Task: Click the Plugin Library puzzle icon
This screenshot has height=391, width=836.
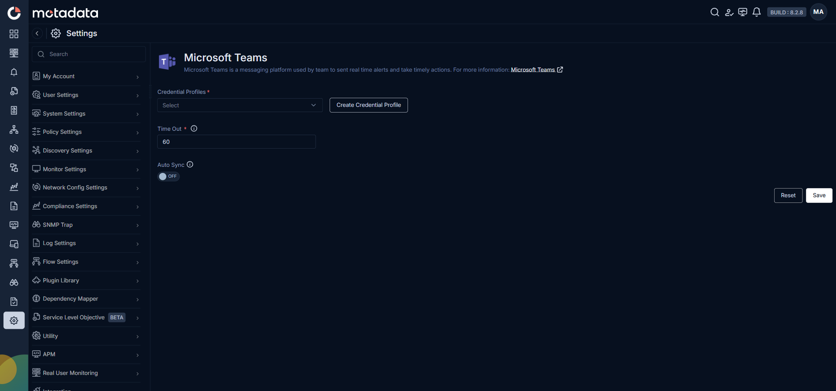Action: point(36,280)
